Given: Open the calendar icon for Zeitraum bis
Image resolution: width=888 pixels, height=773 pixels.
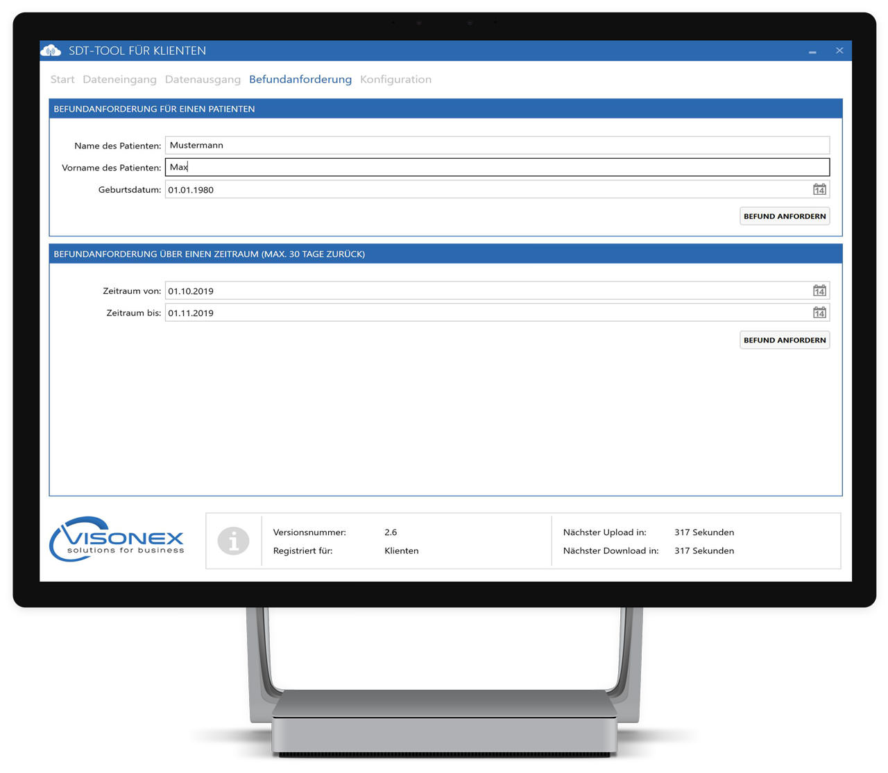Looking at the screenshot, I should (x=819, y=312).
